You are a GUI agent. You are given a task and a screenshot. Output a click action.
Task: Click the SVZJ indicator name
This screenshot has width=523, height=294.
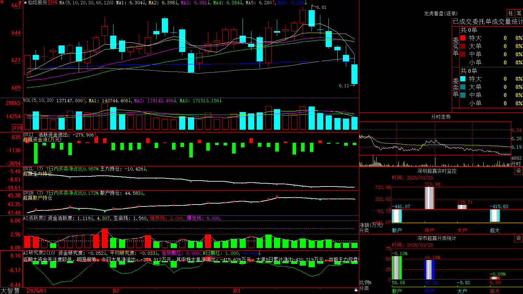click(x=28, y=135)
